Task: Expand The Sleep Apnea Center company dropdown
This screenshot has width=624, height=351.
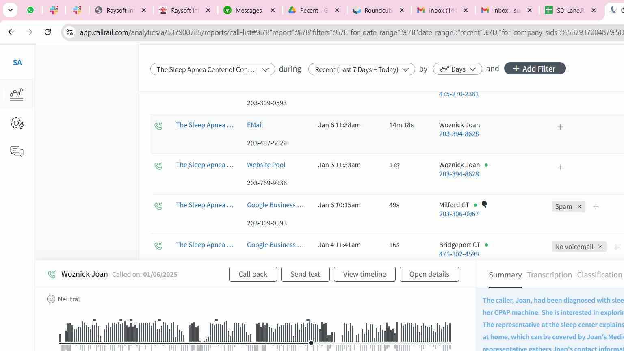Action: (x=212, y=69)
